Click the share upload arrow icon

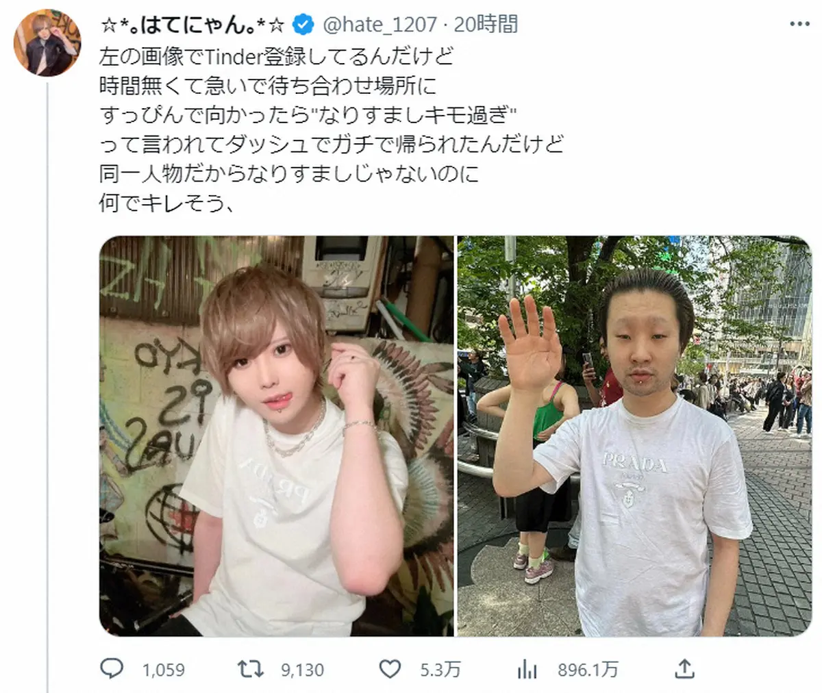(685, 668)
